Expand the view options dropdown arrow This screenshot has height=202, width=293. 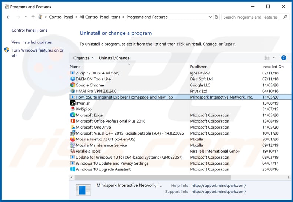point(274,58)
